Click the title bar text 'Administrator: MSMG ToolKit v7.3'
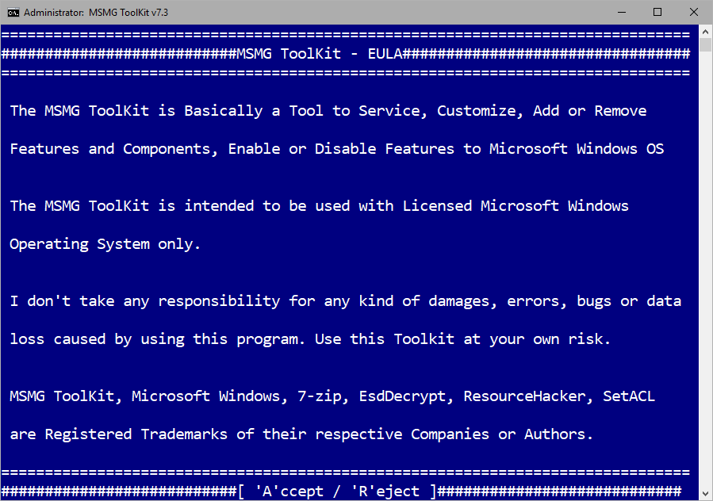 coord(96,13)
